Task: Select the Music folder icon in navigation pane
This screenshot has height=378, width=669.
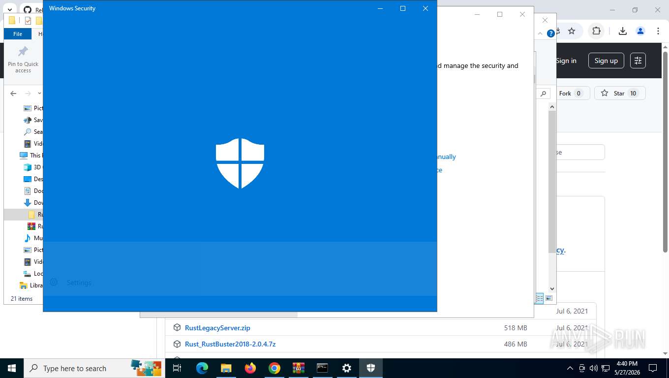Action: tap(28, 238)
